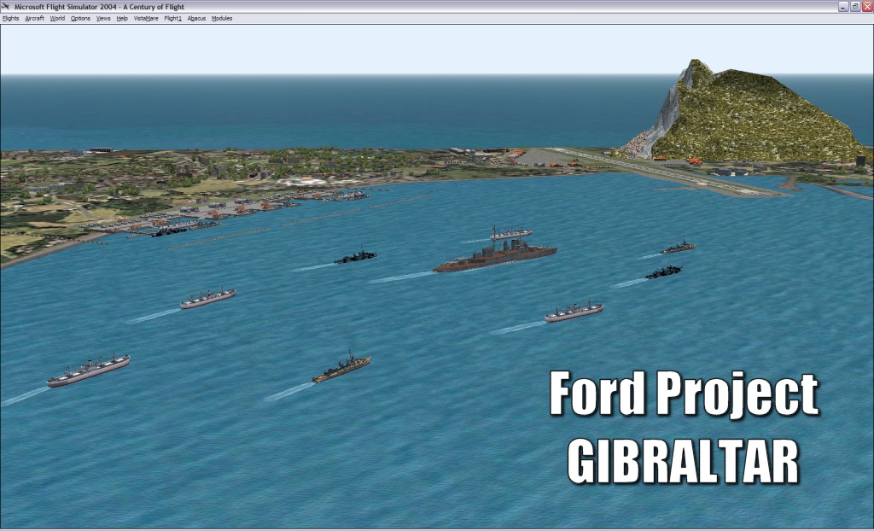Minimize the Flight Simulator window
Screen dimensions: 874x531
pyautogui.click(x=843, y=7)
